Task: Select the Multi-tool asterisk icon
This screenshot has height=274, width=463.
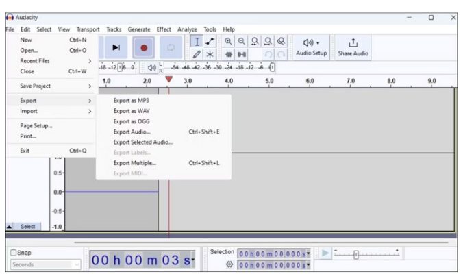Action: click(210, 54)
